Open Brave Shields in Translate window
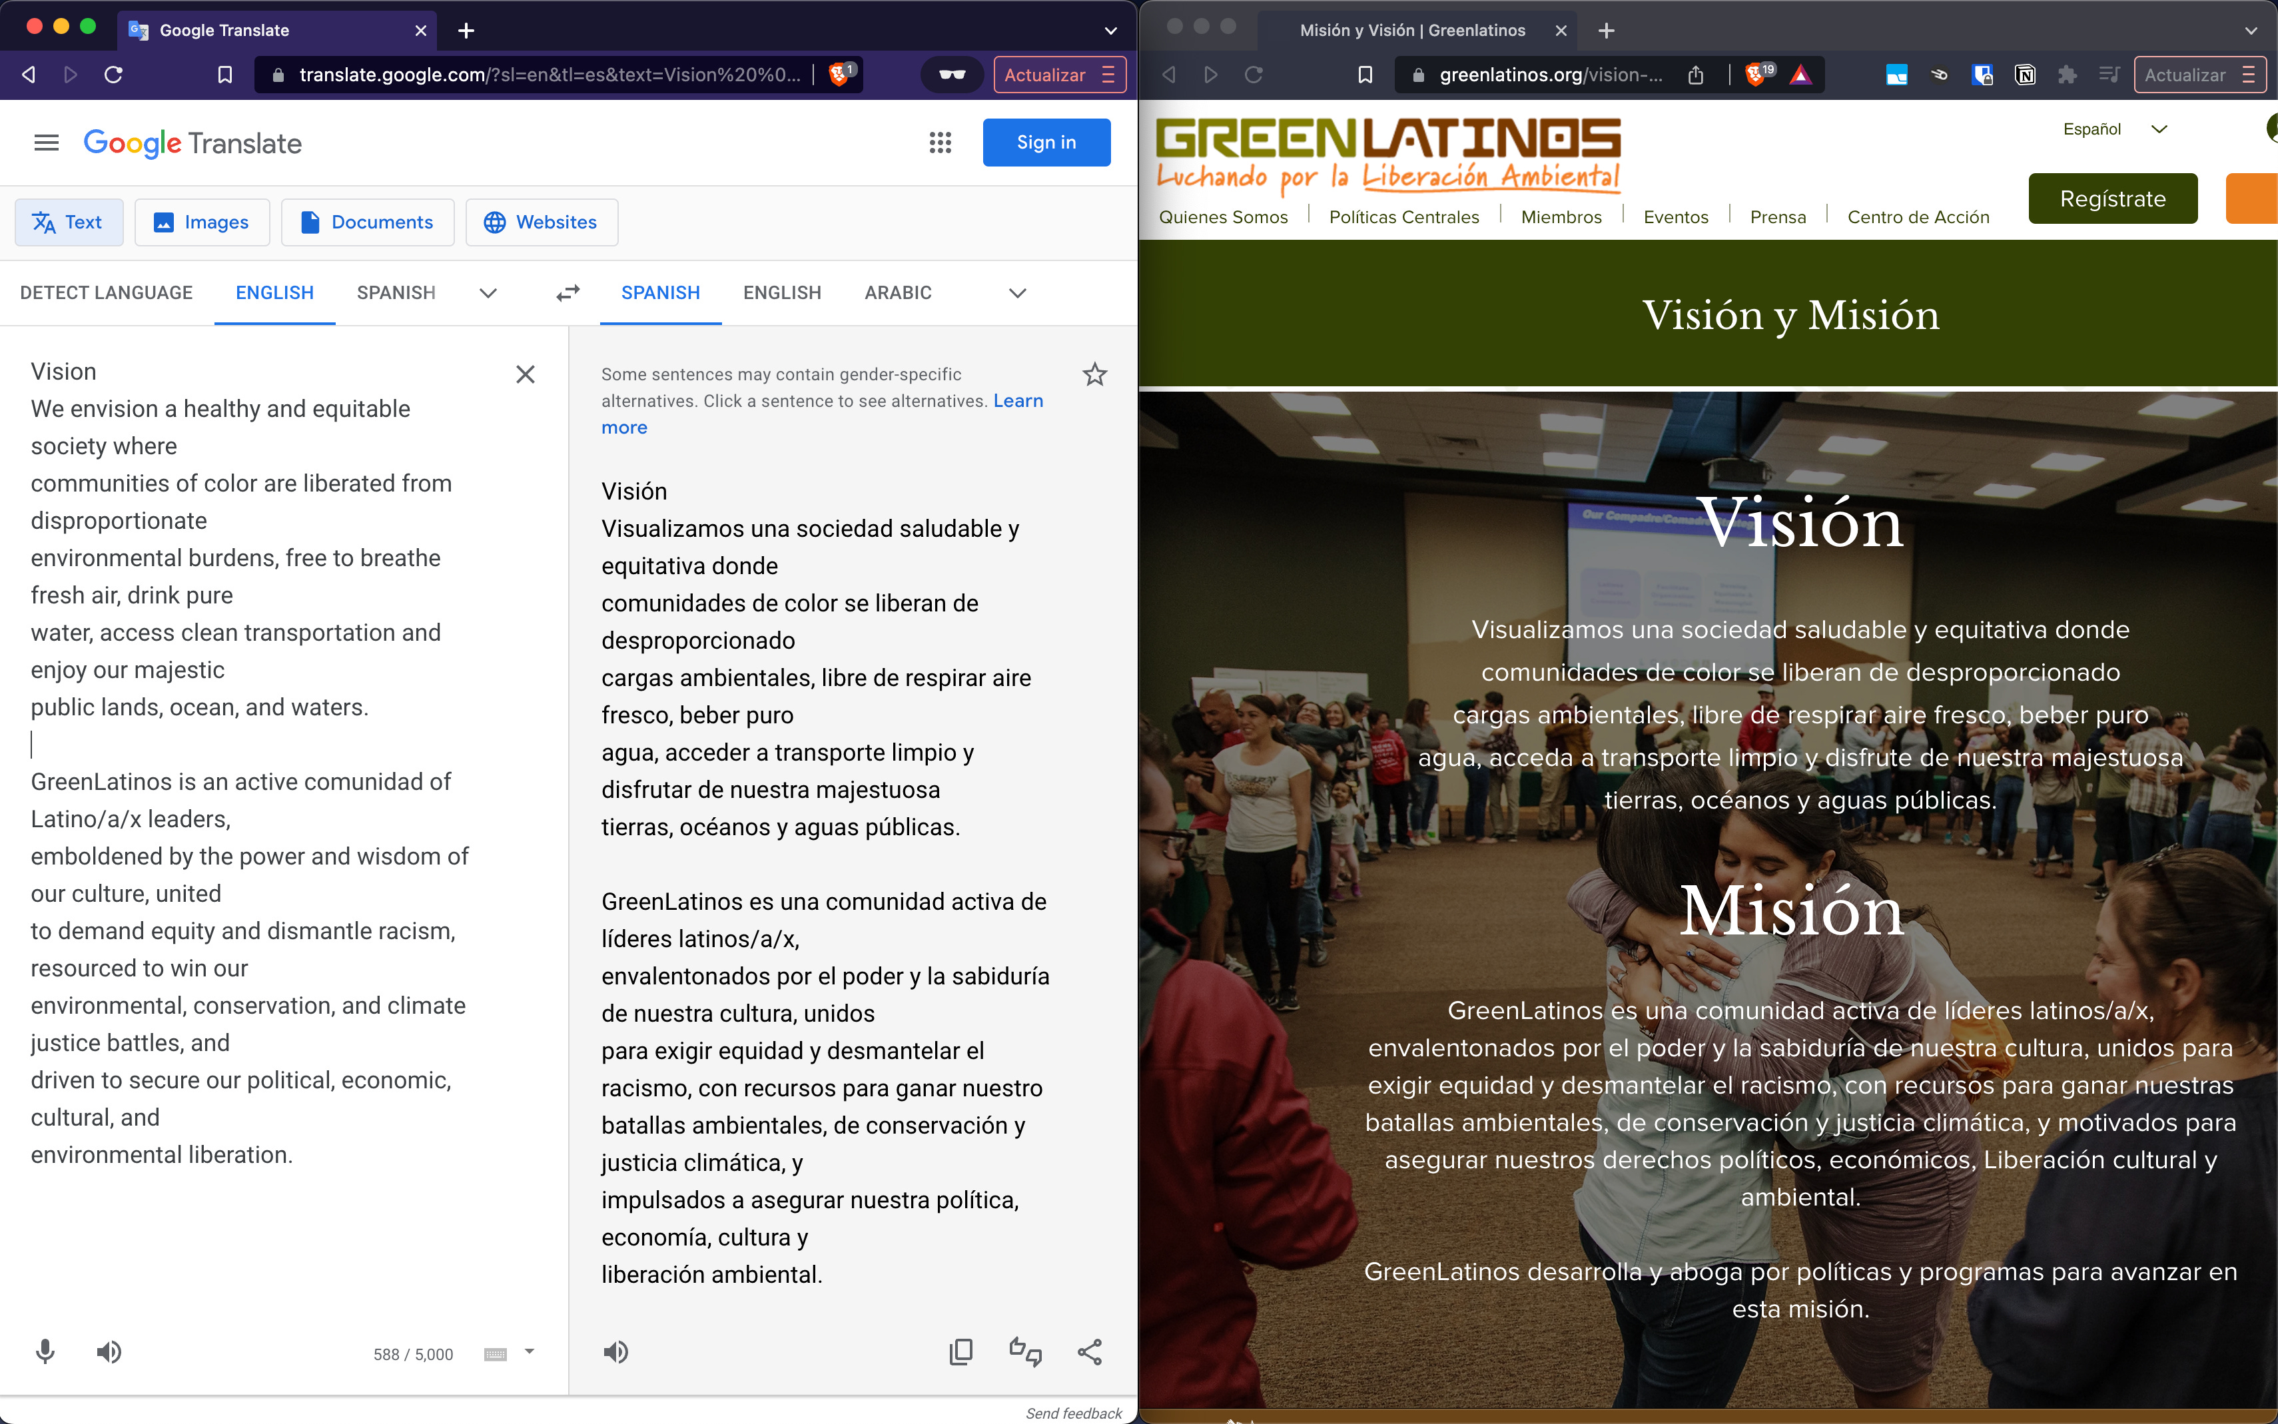The image size is (2278, 1424). coord(841,73)
